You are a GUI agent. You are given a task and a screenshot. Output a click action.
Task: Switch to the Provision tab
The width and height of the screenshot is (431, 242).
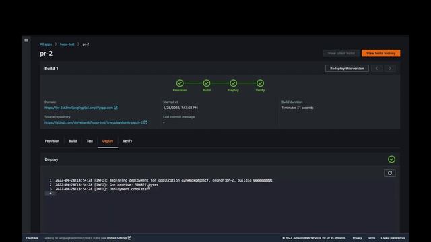click(x=52, y=141)
